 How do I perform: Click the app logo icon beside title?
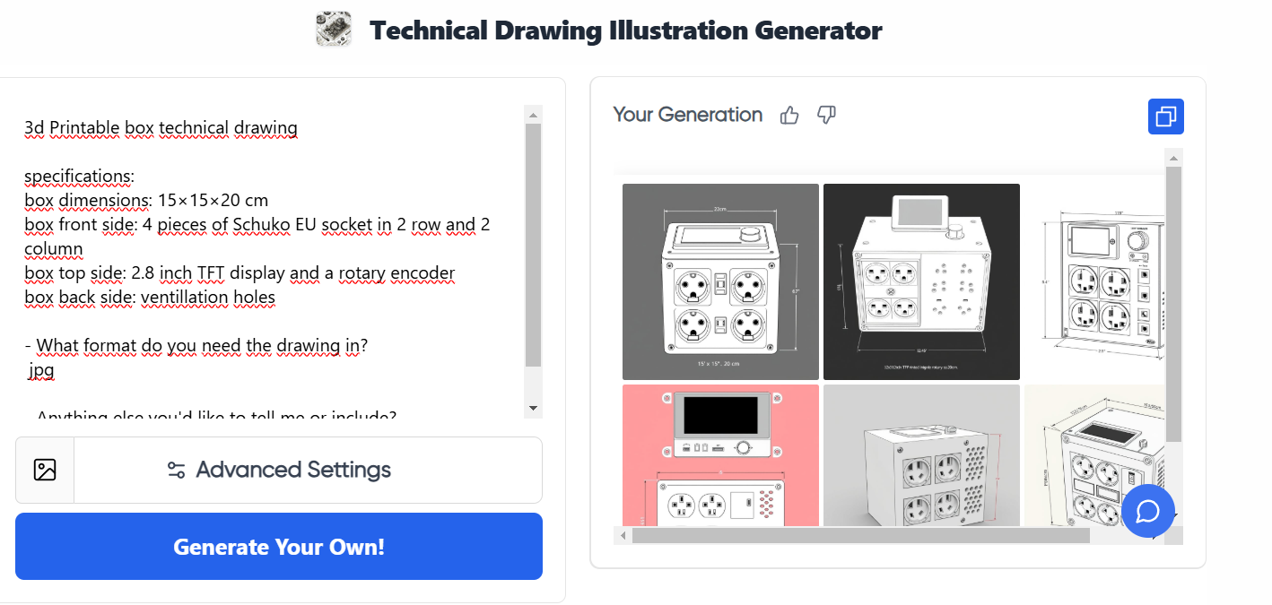pyautogui.click(x=334, y=30)
